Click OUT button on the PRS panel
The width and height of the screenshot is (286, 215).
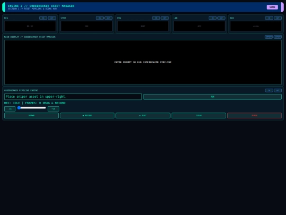coord(165,18)
